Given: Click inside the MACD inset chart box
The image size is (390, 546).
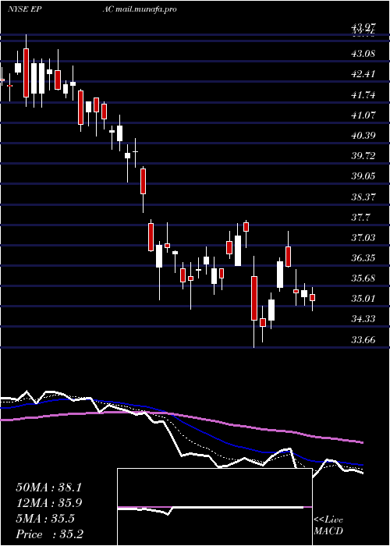Looking at the screenshot, I should [x=214, y=507].
